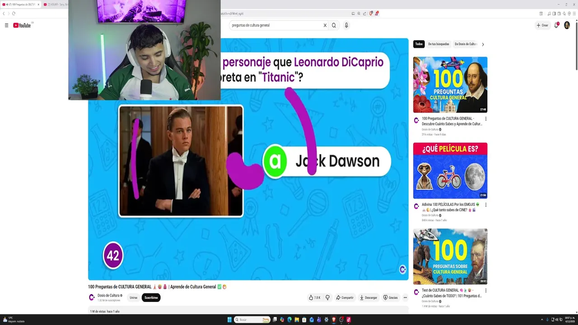Viewport: 578px width, 325px height.
Task: Open the Brave Rewards triangle icon
Action: (377, 14)
